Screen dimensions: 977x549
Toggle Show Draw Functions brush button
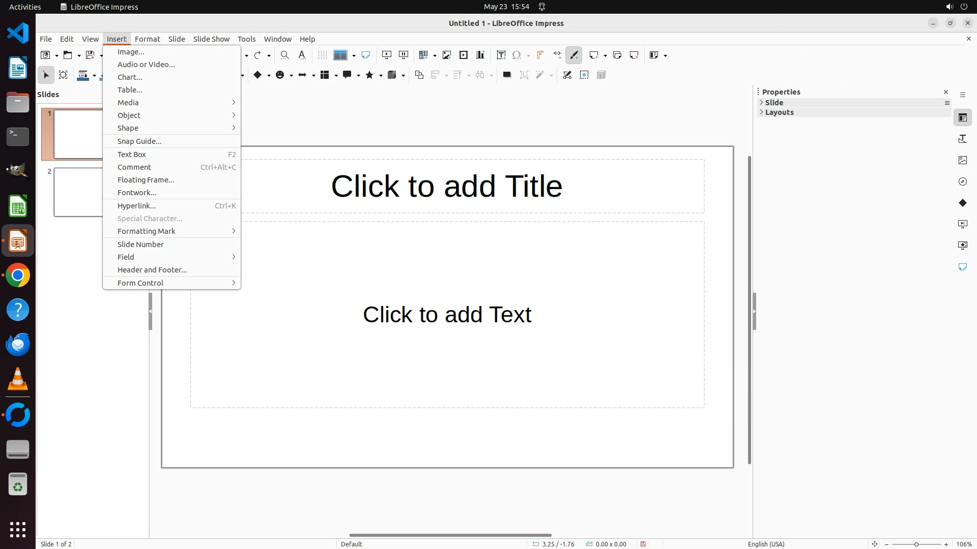(x=573, y=55)
